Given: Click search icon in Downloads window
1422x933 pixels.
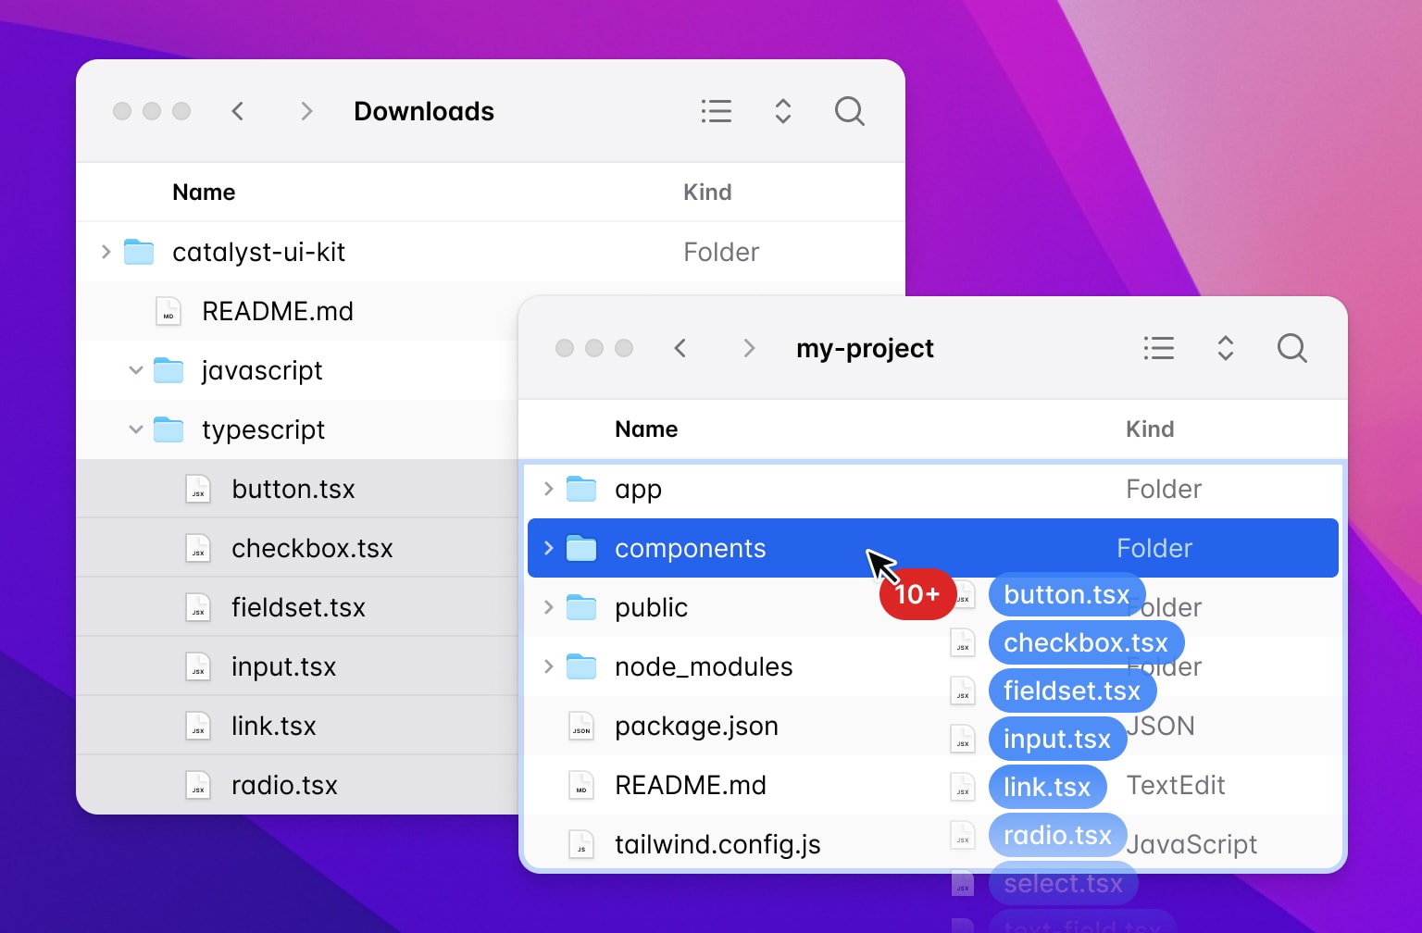Looking at the screenshot, I should [849, 111].
